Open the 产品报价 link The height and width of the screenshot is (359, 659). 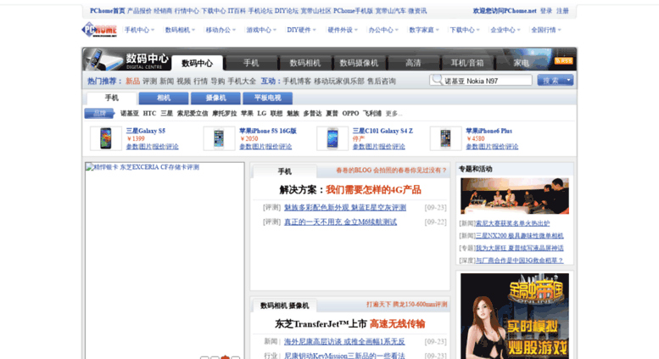[x=139, y=11]
